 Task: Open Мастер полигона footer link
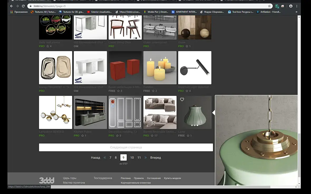pyautogui.click(x=74, y=183)
